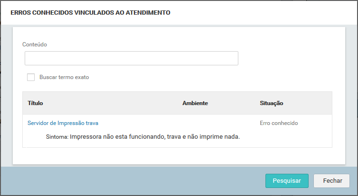Click the Erros Conhecidos Vinculados dialog title

[x=90, y=12]
